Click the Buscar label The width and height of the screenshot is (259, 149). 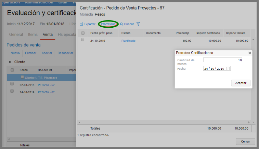click(129, 24)
